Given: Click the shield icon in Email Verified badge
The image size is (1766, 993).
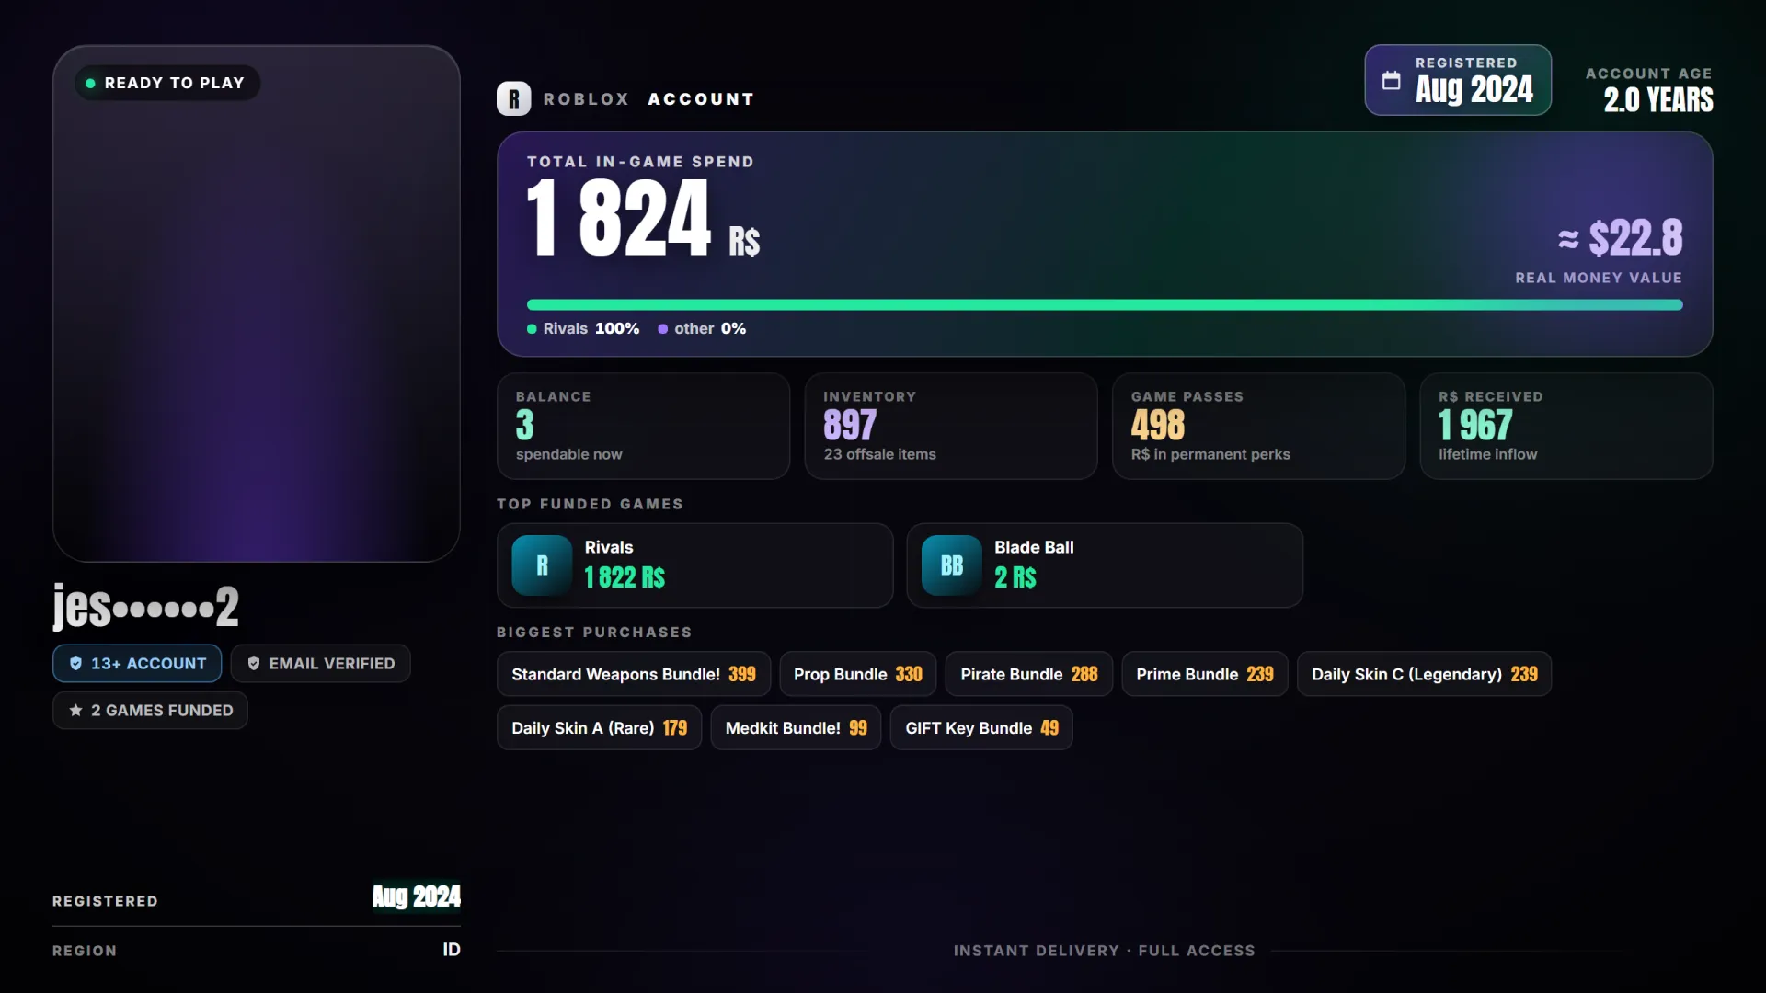Looking at the screenshot, I should 254,664.
